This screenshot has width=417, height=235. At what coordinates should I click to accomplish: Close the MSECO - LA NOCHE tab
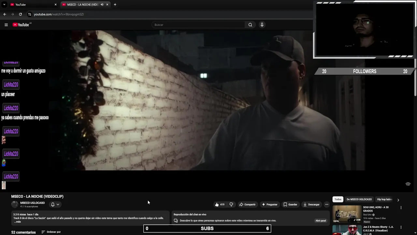pos(107,5)
